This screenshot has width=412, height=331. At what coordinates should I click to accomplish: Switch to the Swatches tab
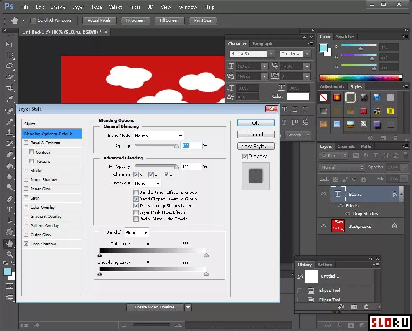coord(345,36)
